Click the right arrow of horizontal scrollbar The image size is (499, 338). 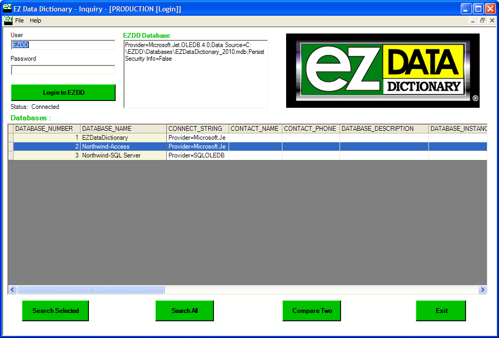(483, 289)
